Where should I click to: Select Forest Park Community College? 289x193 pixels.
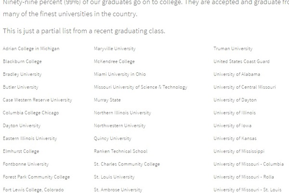(x=36, y=177)
